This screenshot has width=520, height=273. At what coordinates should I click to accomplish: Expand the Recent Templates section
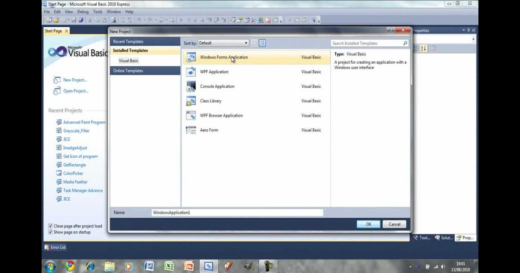click(145, 42)
